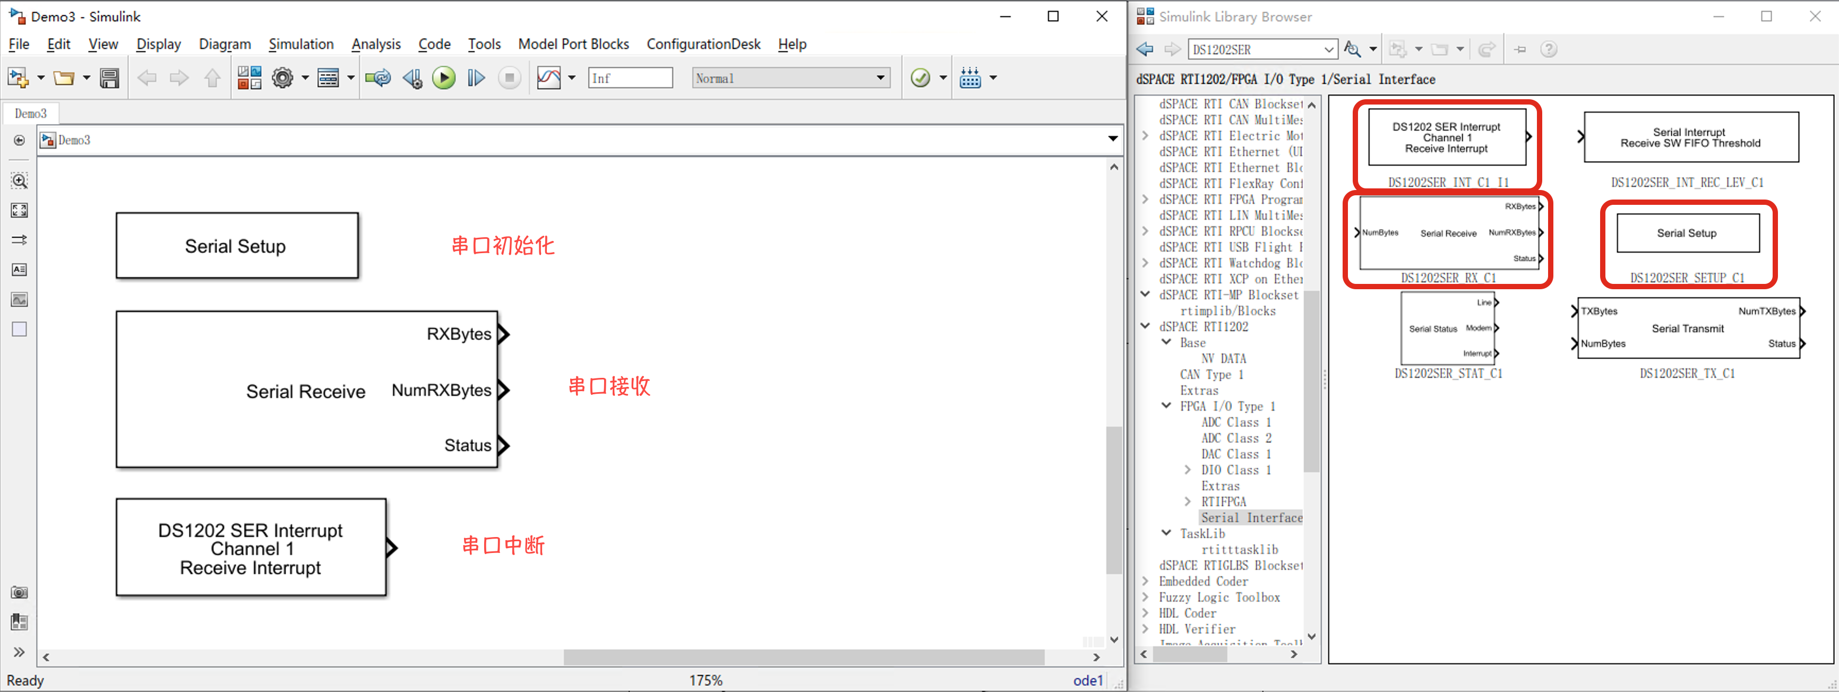
Task: Select the Zoom tool in left palette
Action: coord(19,180)
